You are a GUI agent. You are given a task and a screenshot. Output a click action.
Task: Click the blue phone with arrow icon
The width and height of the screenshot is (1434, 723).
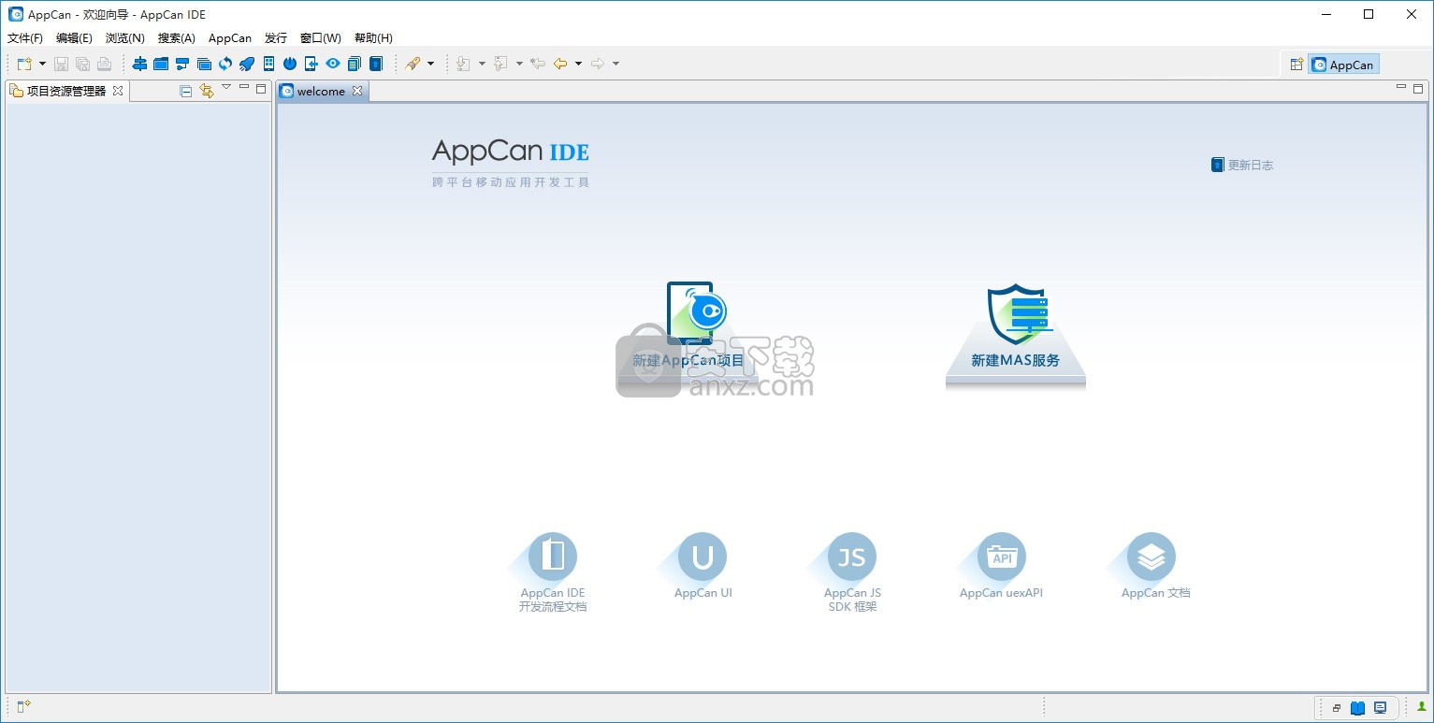pyautogui.click(x=311, y=64)
